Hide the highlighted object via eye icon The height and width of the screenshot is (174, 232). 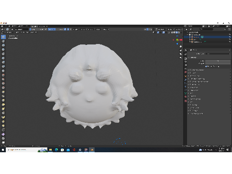(x=230, y=37)
